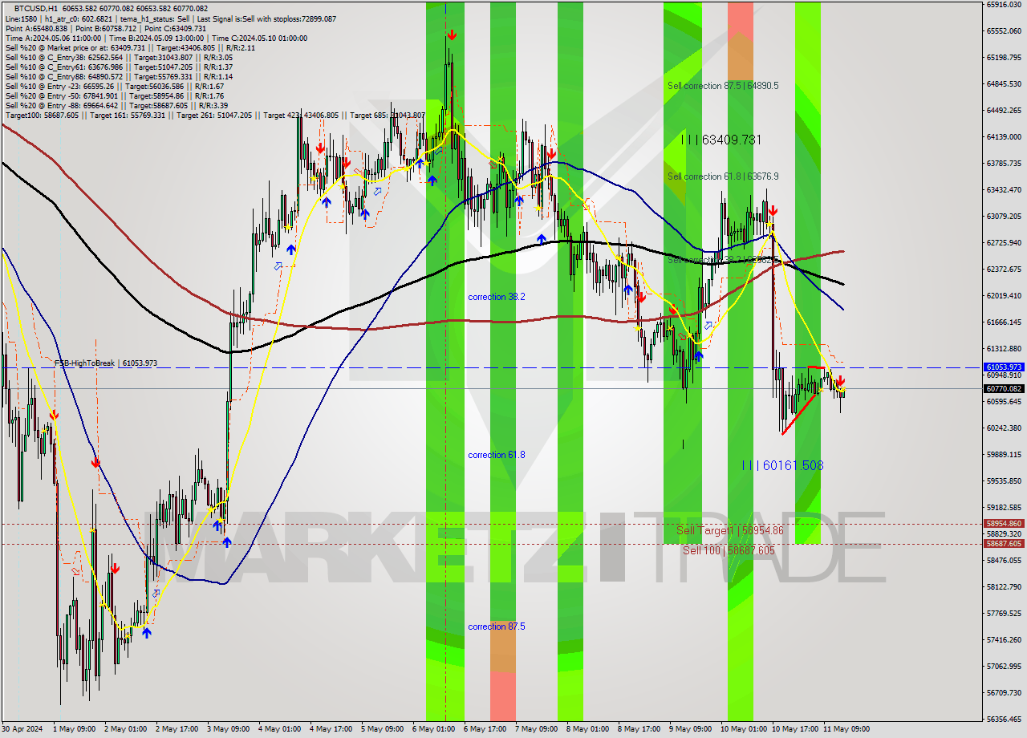The image size is (1027, 738).
Task: Click the red down arrow near 11 May 09:00
Action: click(x=840, y=383)
